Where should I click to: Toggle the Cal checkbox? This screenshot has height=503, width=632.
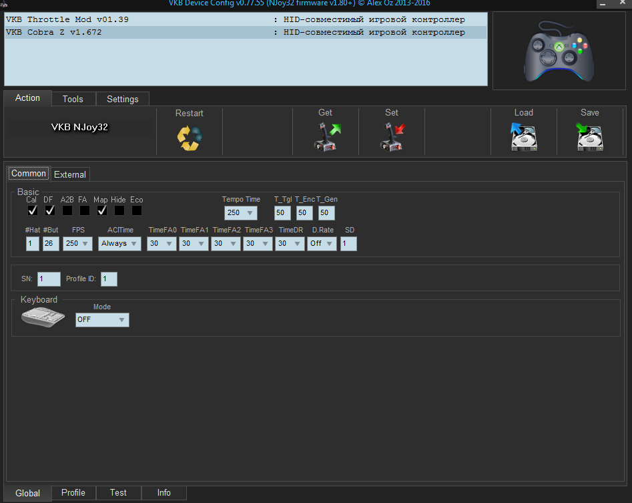(x=32, y=210)
